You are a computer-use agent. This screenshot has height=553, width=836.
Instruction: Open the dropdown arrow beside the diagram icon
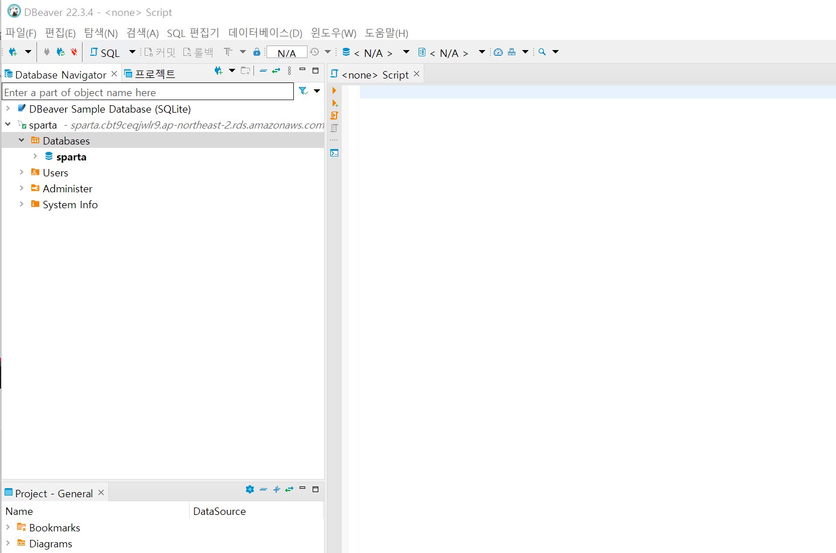pos(526,52)
